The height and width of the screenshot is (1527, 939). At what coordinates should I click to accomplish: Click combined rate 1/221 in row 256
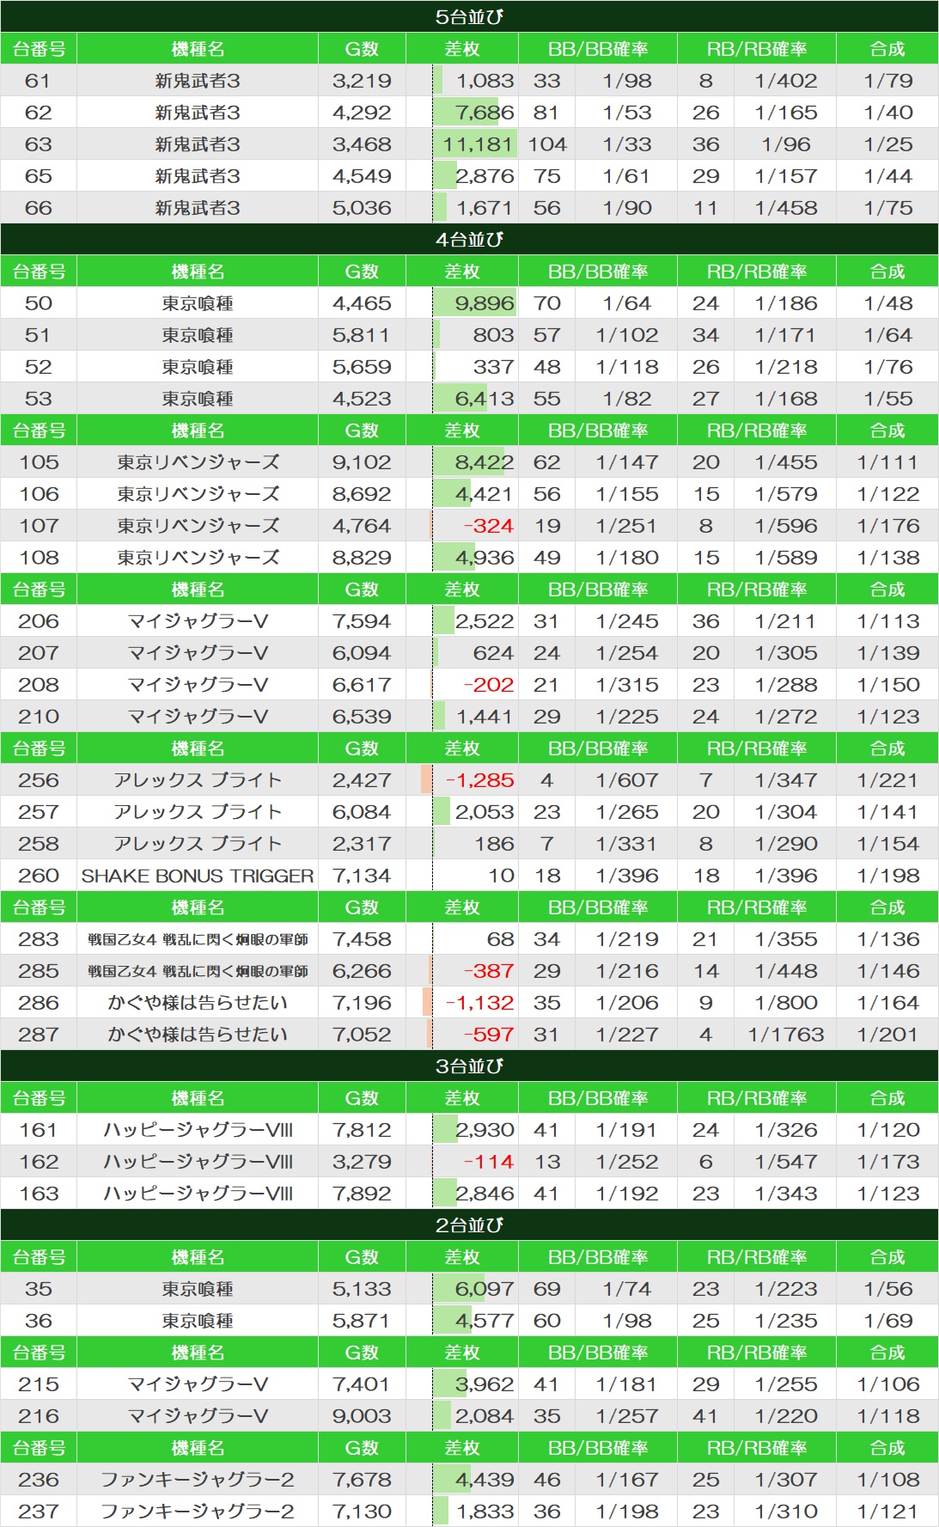click(887, 780)
